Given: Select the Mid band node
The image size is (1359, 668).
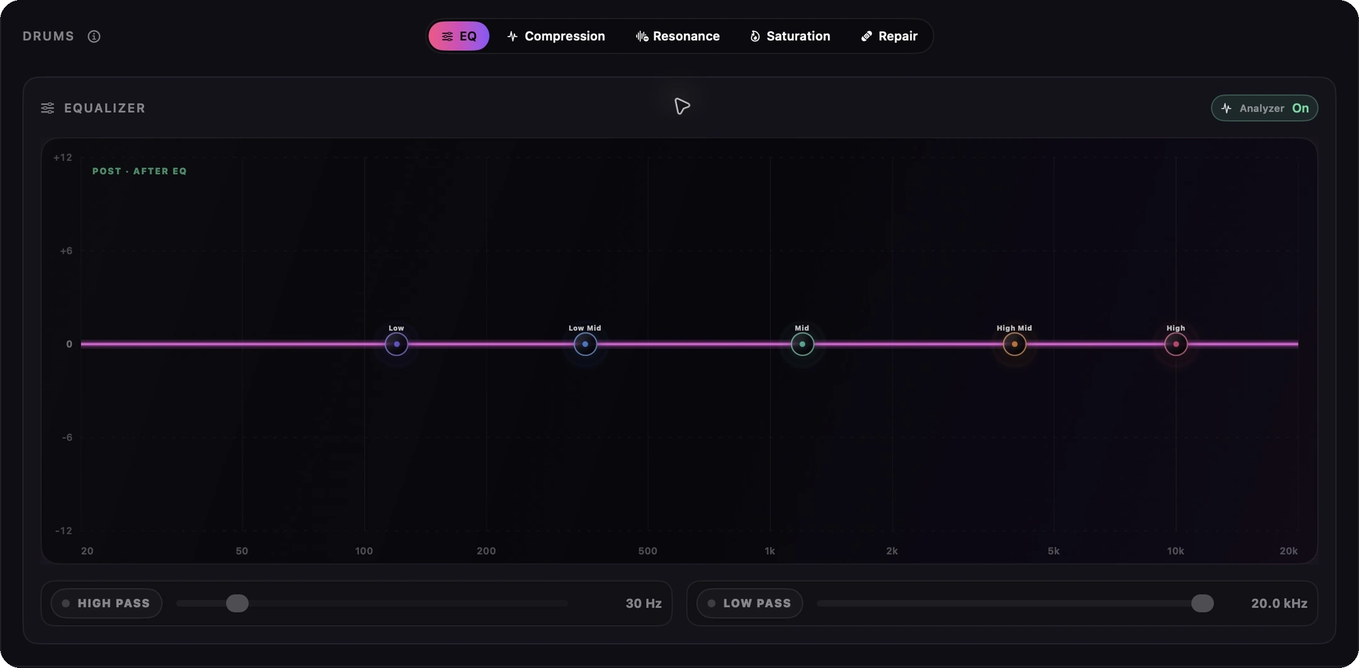Looking at the screenshot, I should (x=802, y=344).
